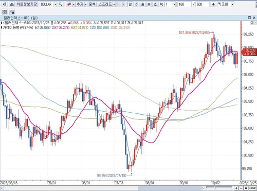Screen dimensions: 257x191
Task: Click the 102,000 price axis label
Action: click(248, 128)
